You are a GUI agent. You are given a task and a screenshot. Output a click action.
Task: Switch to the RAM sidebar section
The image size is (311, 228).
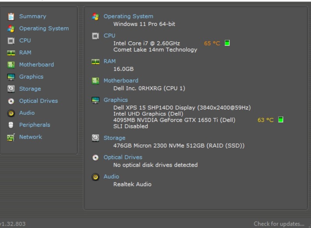click(25, 53)
